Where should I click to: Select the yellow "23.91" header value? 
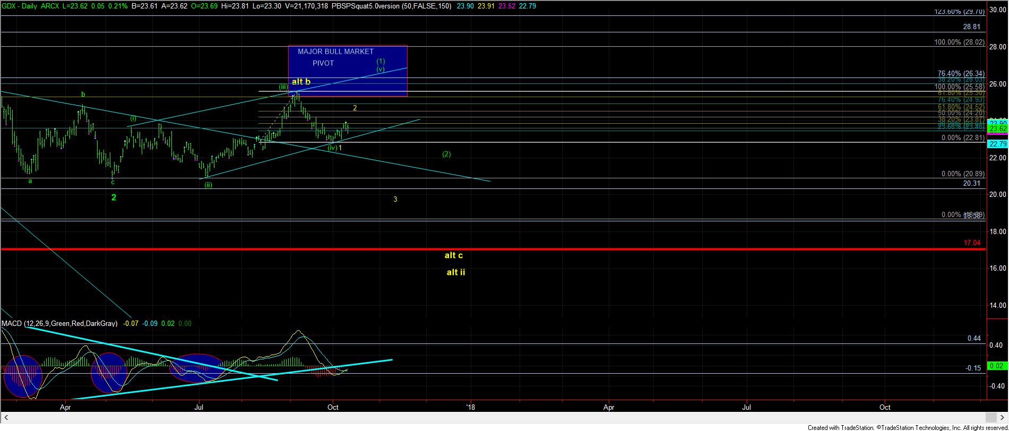click(486, 6)
